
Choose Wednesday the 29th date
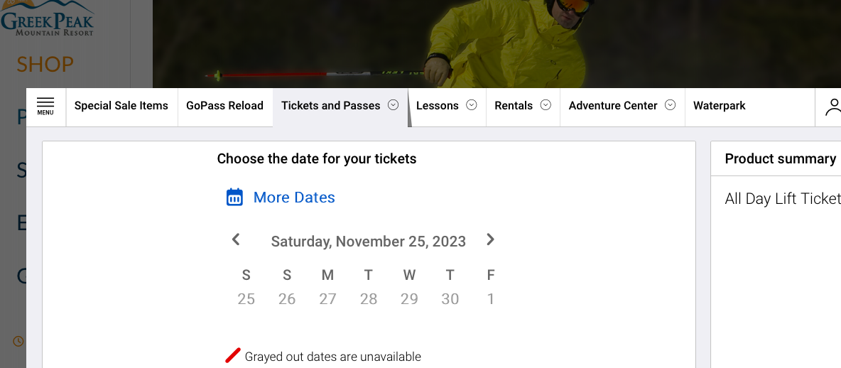(x=409, y=299)
